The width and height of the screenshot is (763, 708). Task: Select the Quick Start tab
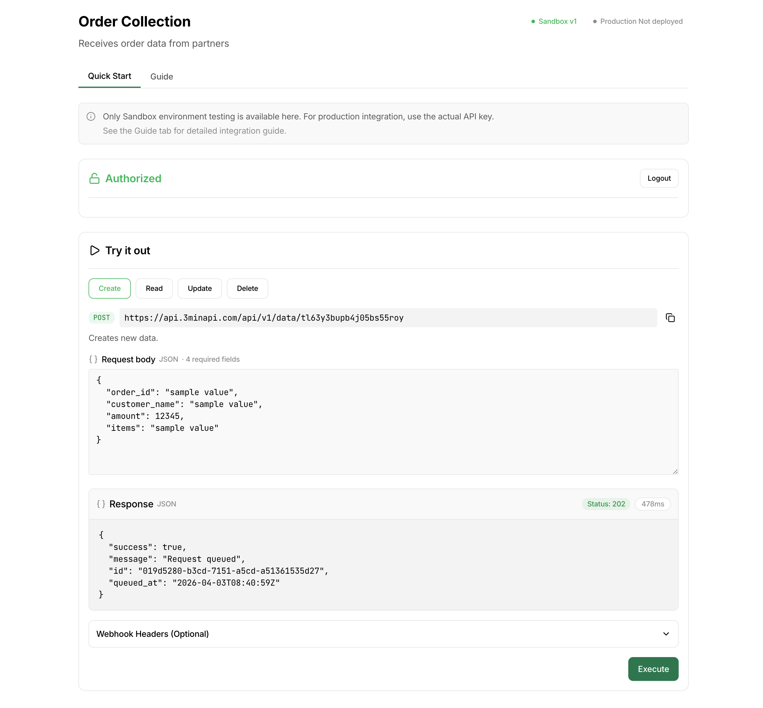pos(109,76)
